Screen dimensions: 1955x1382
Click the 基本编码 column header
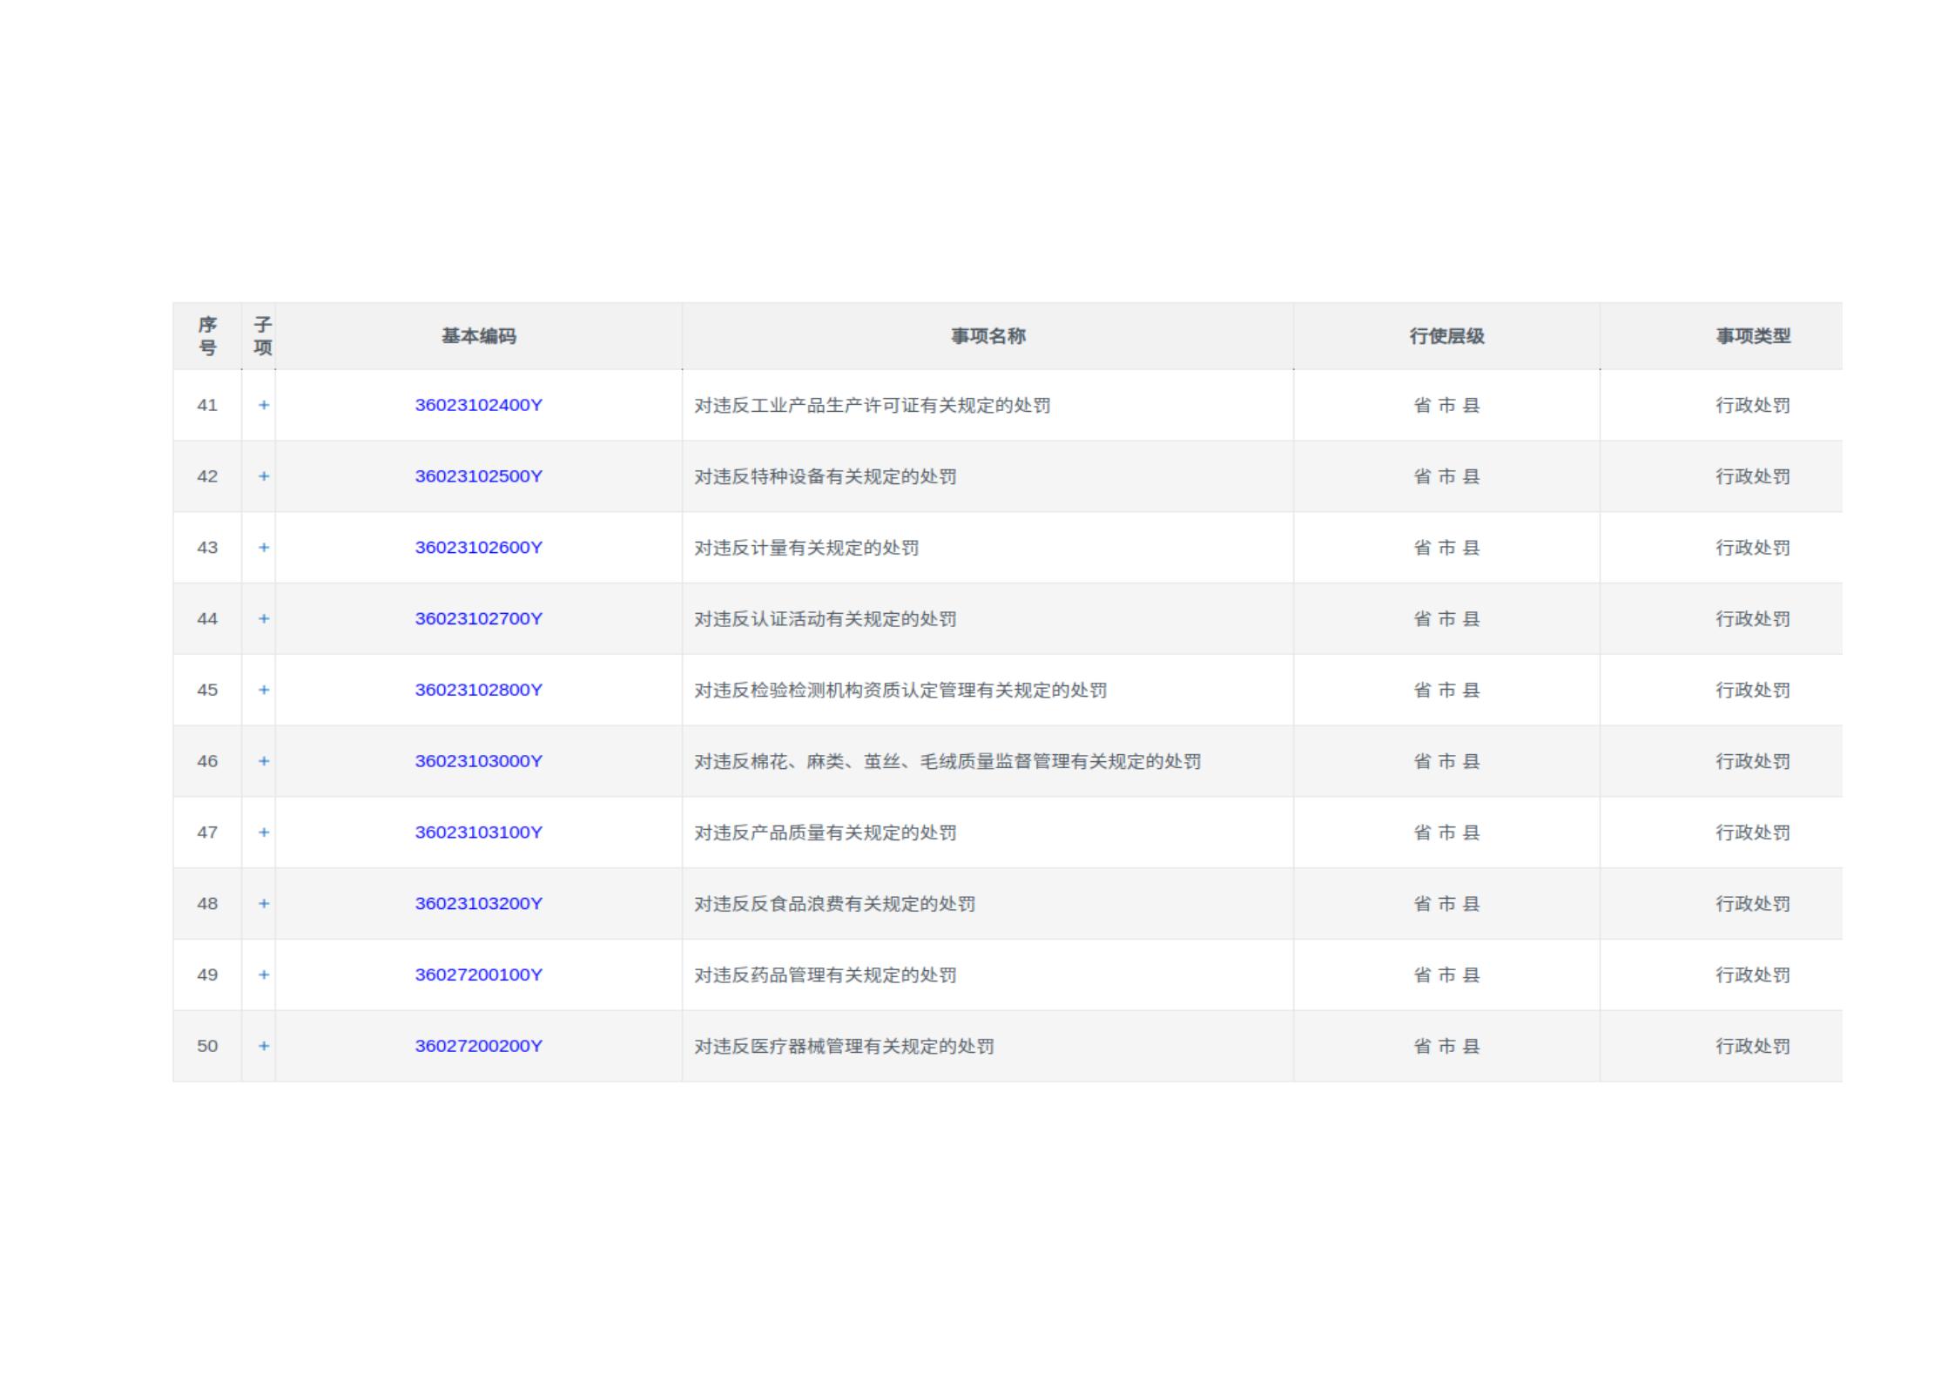pos(478,336)
